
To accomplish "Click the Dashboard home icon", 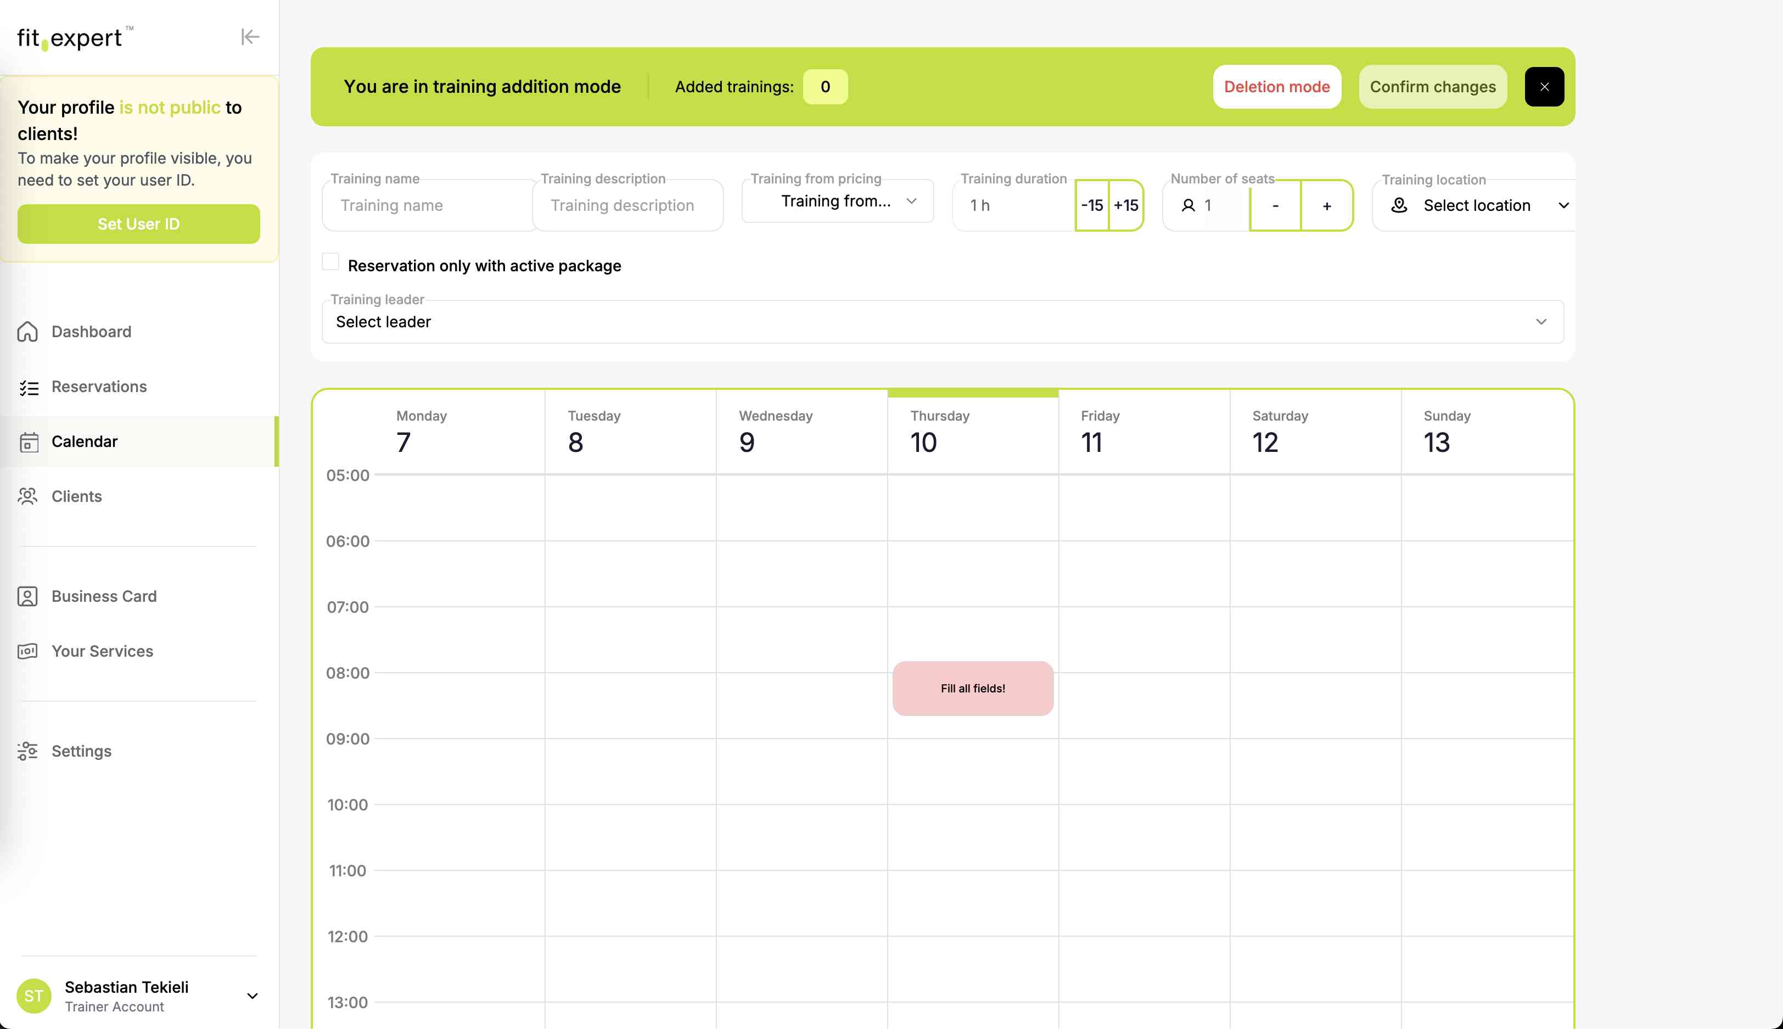I will (x=27, y=332).
